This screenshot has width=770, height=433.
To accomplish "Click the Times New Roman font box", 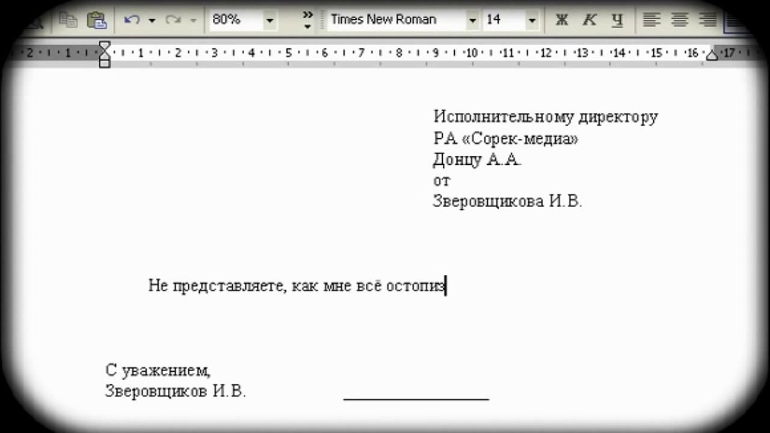I will coord(396,20).
